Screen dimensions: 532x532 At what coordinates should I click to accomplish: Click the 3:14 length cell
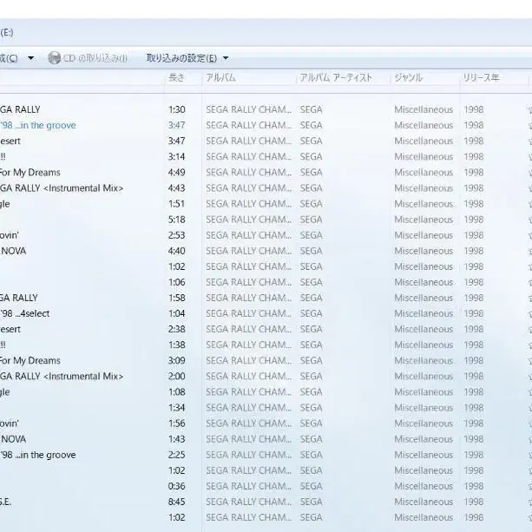click(177, 157)
